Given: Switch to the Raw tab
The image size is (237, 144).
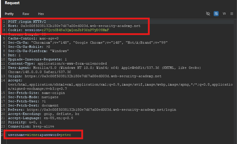Looking at the screenshot, I should point(26,14).
